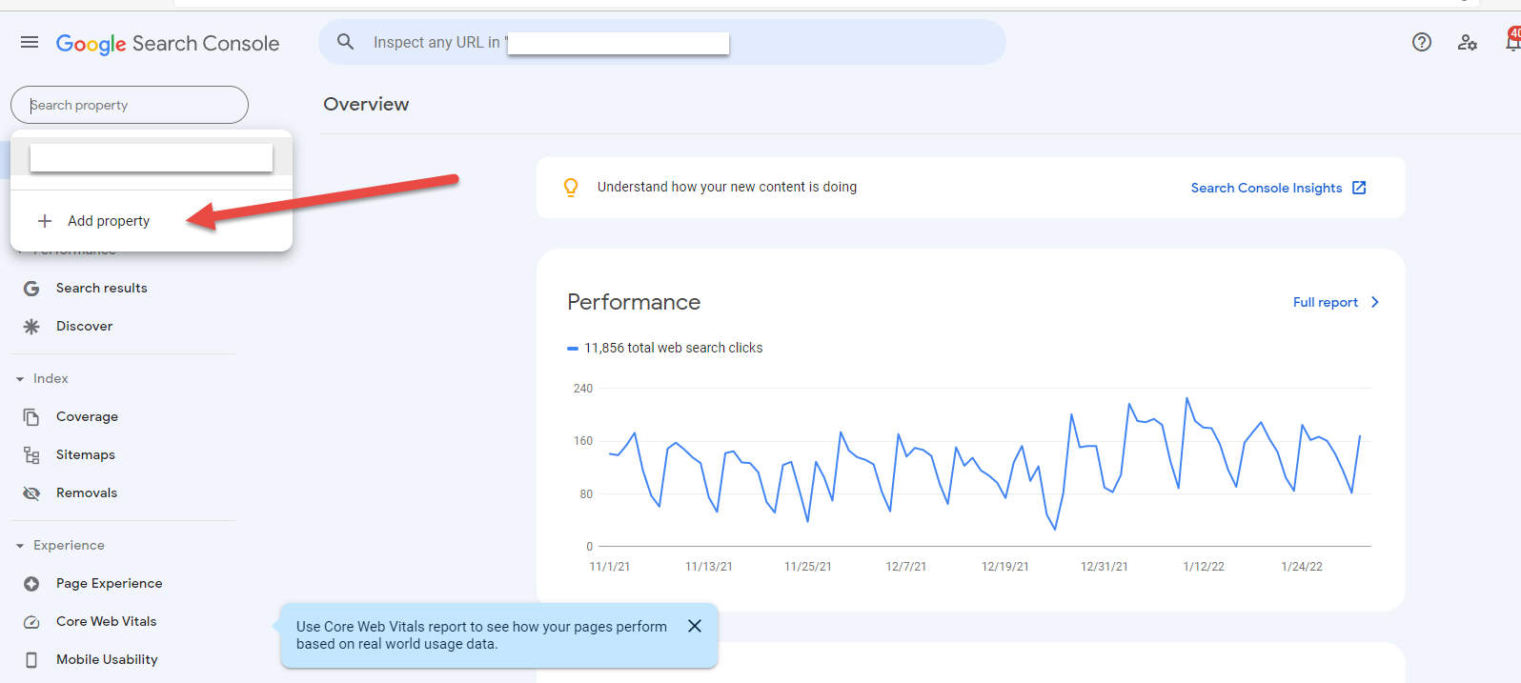Click the Experience section label
Viewport: 1521px width, 683px height.
click(70, 545)
